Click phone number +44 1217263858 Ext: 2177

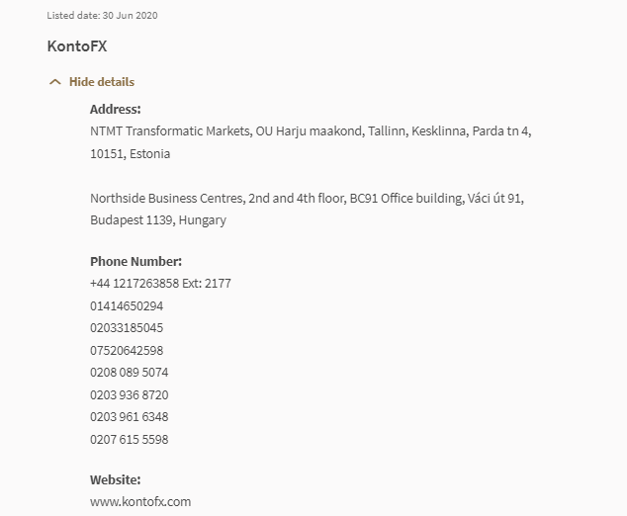point(160,284)
